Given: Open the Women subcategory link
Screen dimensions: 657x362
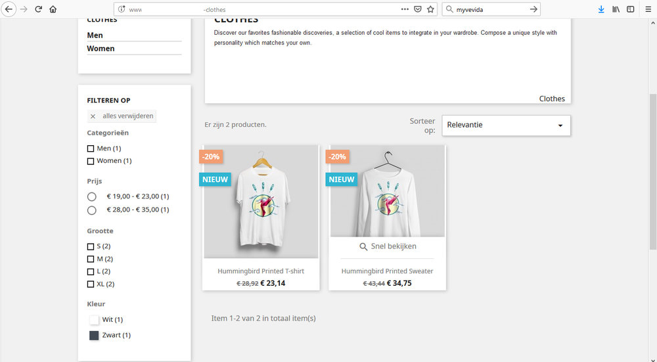Looking at the screenshot, I should coord(101,49).
